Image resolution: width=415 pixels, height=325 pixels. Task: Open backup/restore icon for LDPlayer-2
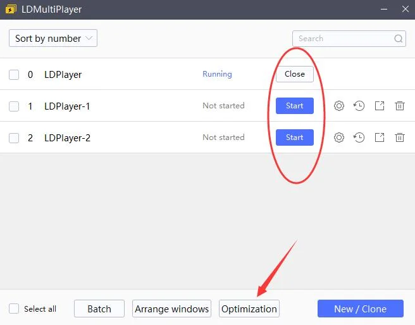pyautogui.click(x=359, y=137)
